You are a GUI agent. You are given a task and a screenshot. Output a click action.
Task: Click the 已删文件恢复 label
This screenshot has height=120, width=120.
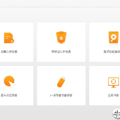(9, 52)
